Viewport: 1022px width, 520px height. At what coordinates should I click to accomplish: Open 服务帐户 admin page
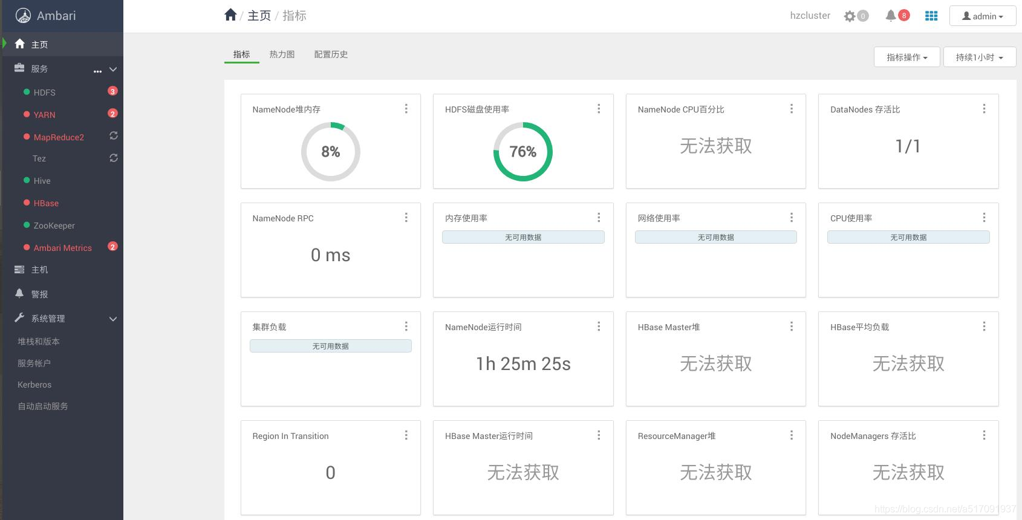pyautogui.click(x=34, y=363)
